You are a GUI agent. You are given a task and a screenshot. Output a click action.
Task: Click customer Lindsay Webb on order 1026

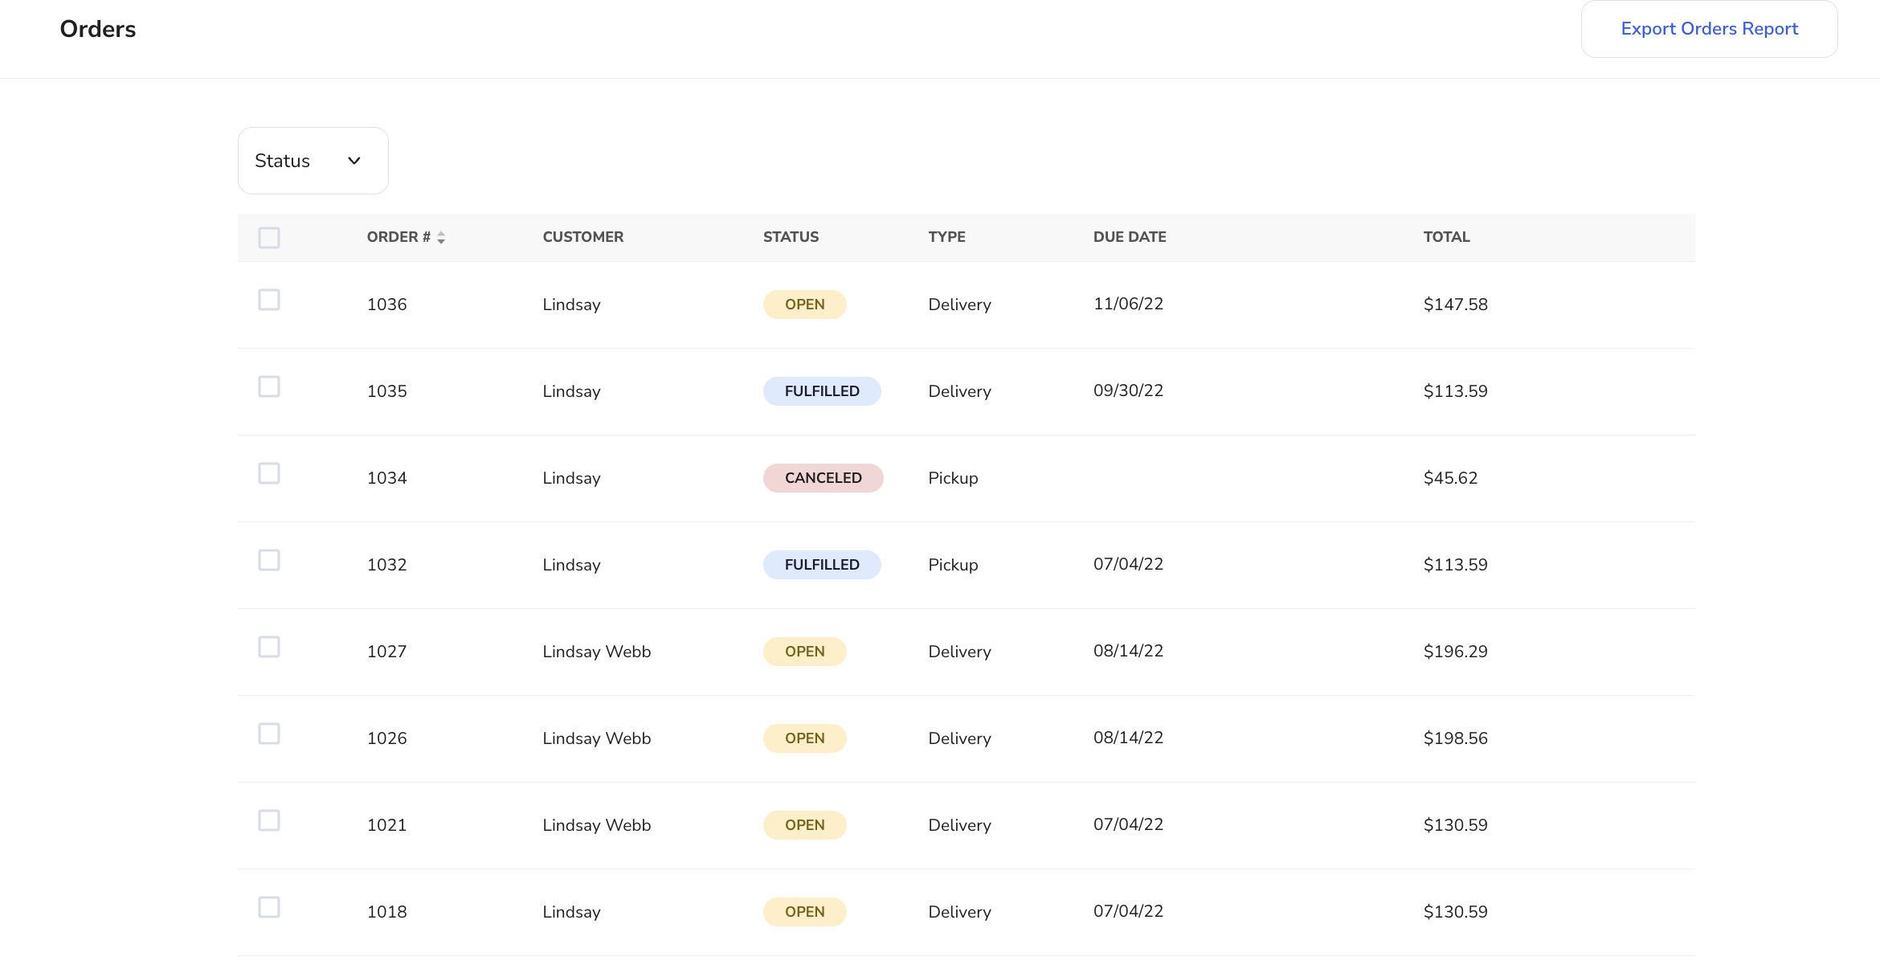[x=596, y=738]
